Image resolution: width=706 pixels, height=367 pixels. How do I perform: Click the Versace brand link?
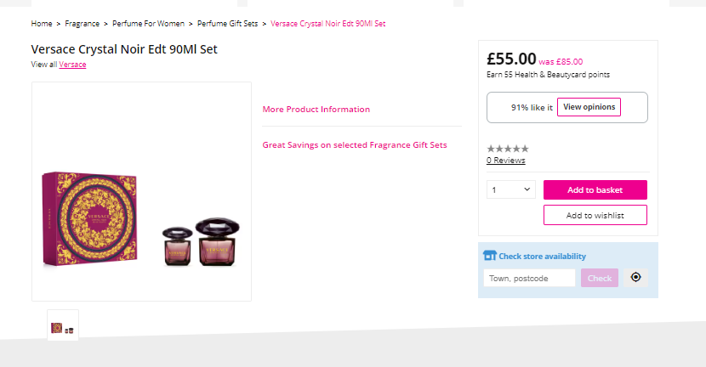click(x=72, y=65)
